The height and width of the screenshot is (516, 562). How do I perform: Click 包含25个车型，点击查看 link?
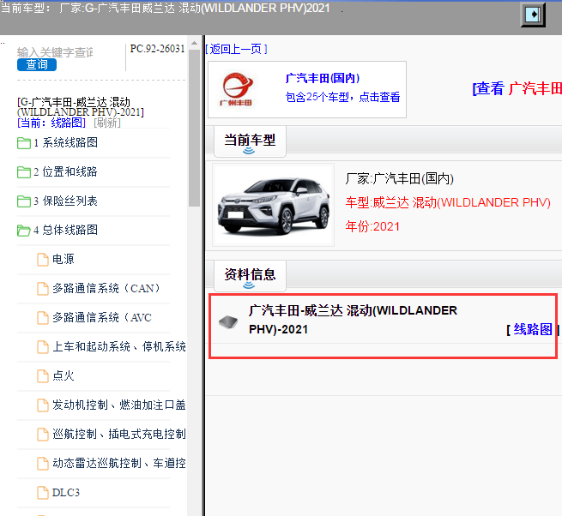coord(342,97)
